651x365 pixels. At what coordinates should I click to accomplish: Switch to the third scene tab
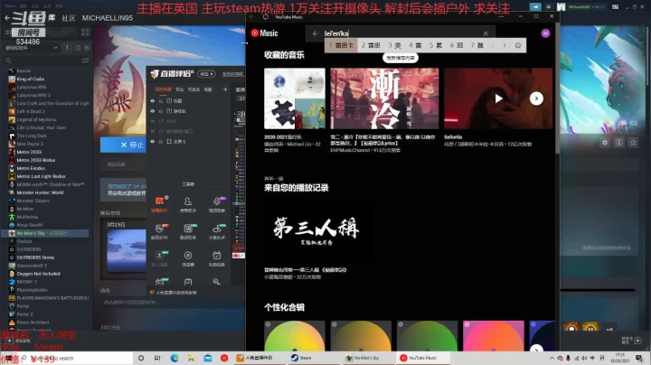pos(193,89)
